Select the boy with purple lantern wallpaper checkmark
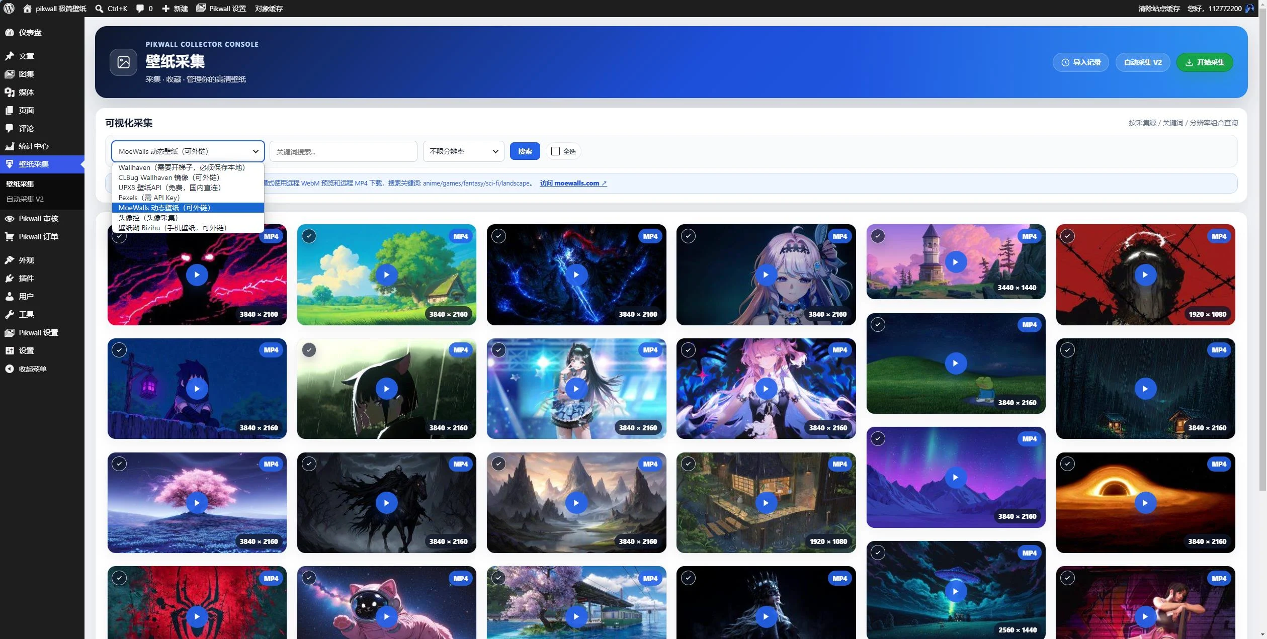The image size is (1267, 639). pos(119,350)
